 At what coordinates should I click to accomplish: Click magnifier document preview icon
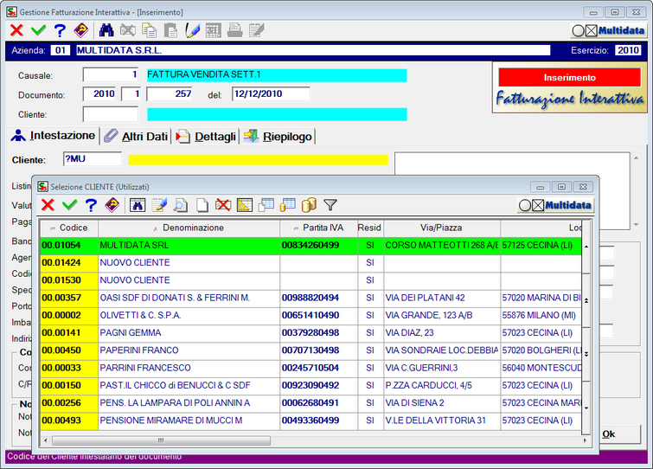[x=181, y=205]
